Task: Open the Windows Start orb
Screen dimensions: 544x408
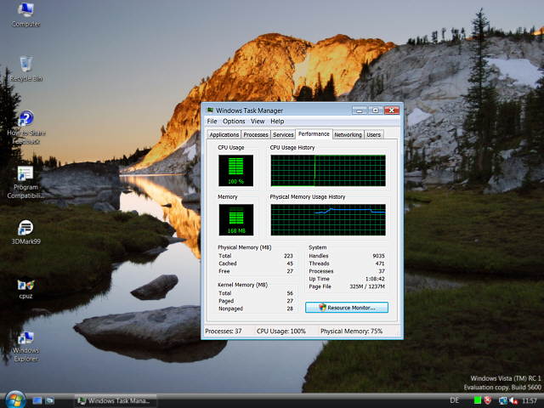Action: pos(15,400)
